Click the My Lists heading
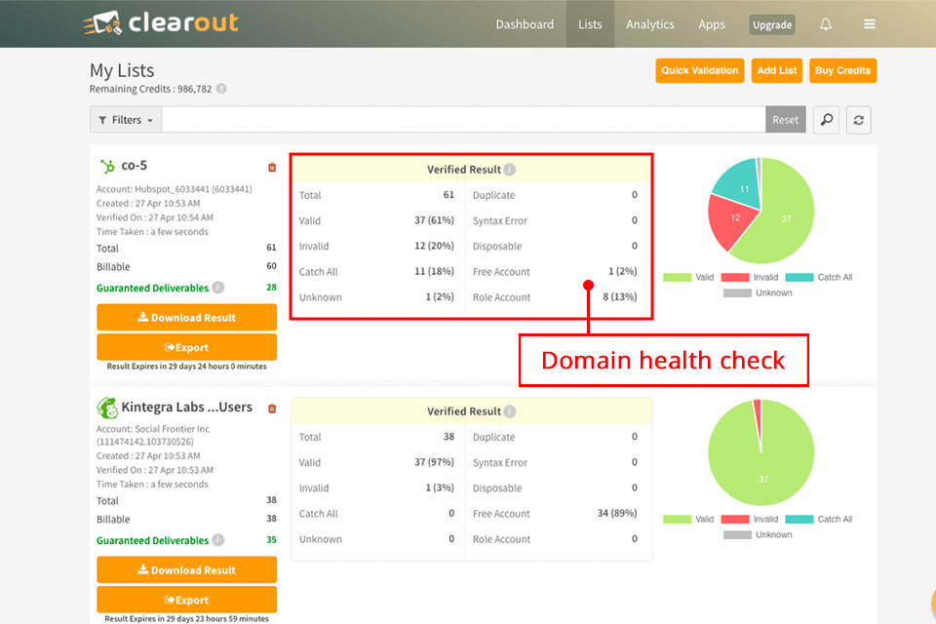 point(122,70)
